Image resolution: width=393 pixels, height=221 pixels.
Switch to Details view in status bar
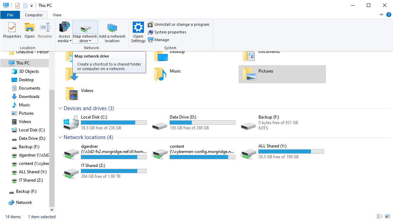[x=380, y=216]
